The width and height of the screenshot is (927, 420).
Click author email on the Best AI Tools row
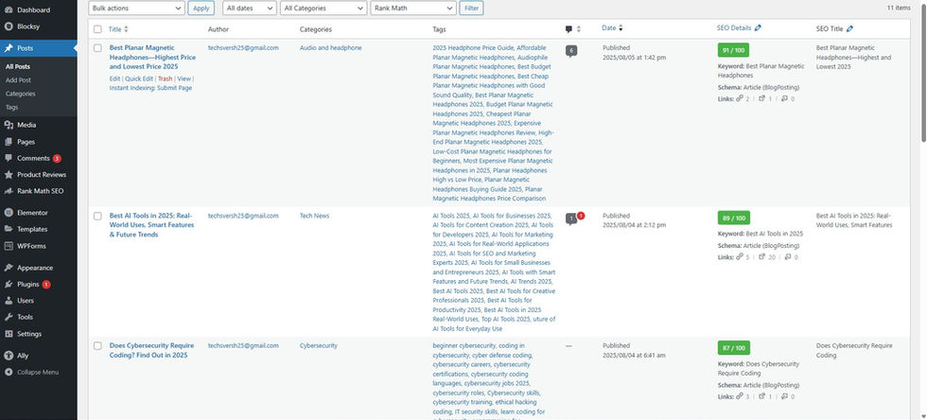point(243,216)
